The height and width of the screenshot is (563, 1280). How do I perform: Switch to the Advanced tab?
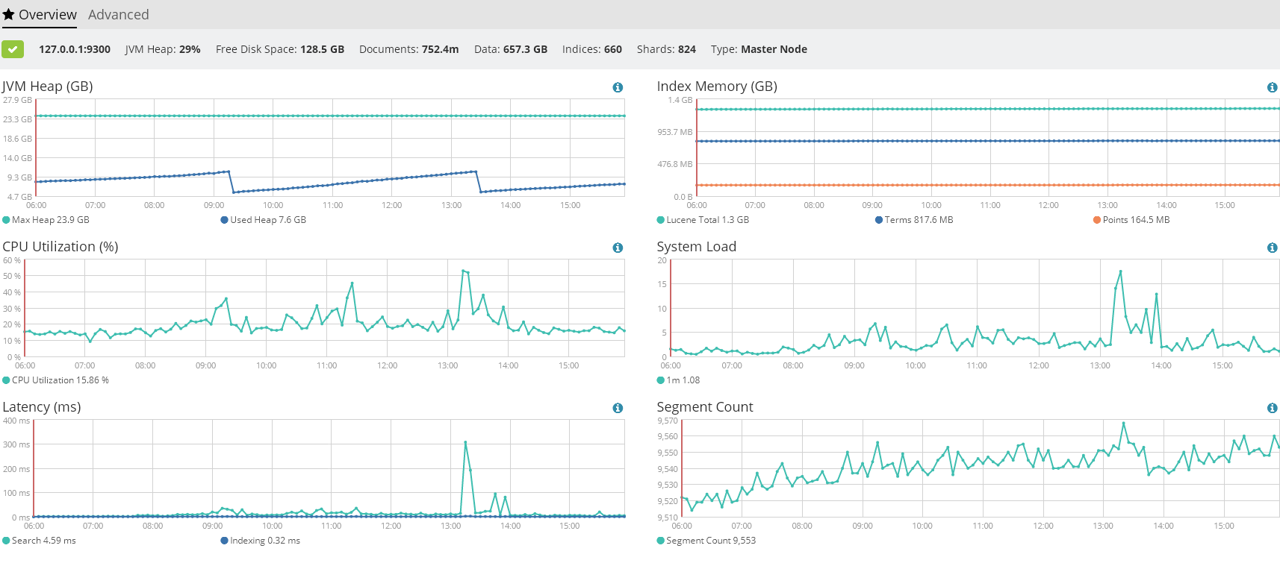click(x=118, y=14)
